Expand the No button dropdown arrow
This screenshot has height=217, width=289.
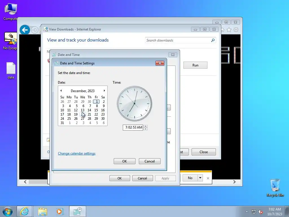tap(200, 178)
